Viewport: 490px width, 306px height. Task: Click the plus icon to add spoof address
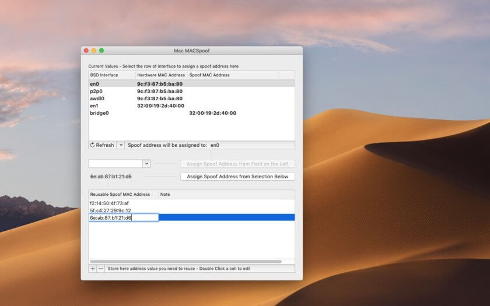point(93,269)
